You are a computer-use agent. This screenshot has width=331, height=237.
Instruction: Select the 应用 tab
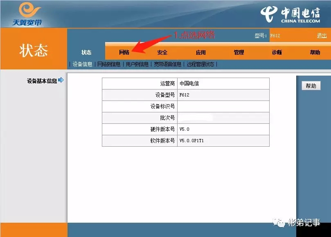[x=200, y=52]
